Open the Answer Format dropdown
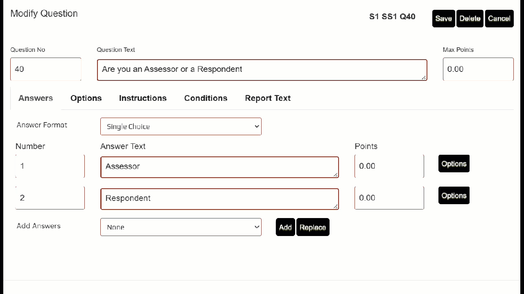 [181, 127]
